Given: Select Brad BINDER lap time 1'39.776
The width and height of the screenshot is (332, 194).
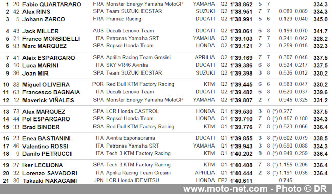Looking at the screenshot, I should [x=242, y=127].
